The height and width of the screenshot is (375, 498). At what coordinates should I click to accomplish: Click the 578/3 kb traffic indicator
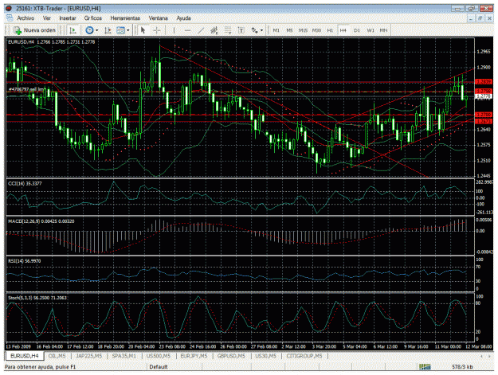point(462,367)
